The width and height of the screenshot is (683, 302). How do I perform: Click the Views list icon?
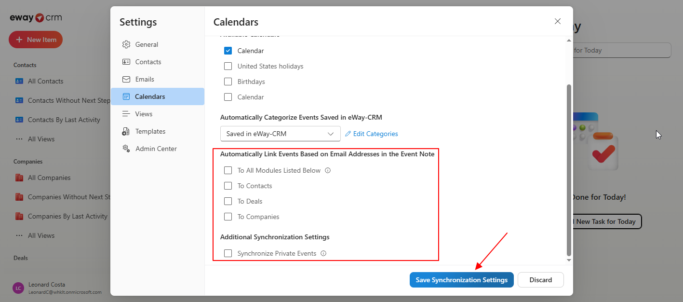point(126,114)
